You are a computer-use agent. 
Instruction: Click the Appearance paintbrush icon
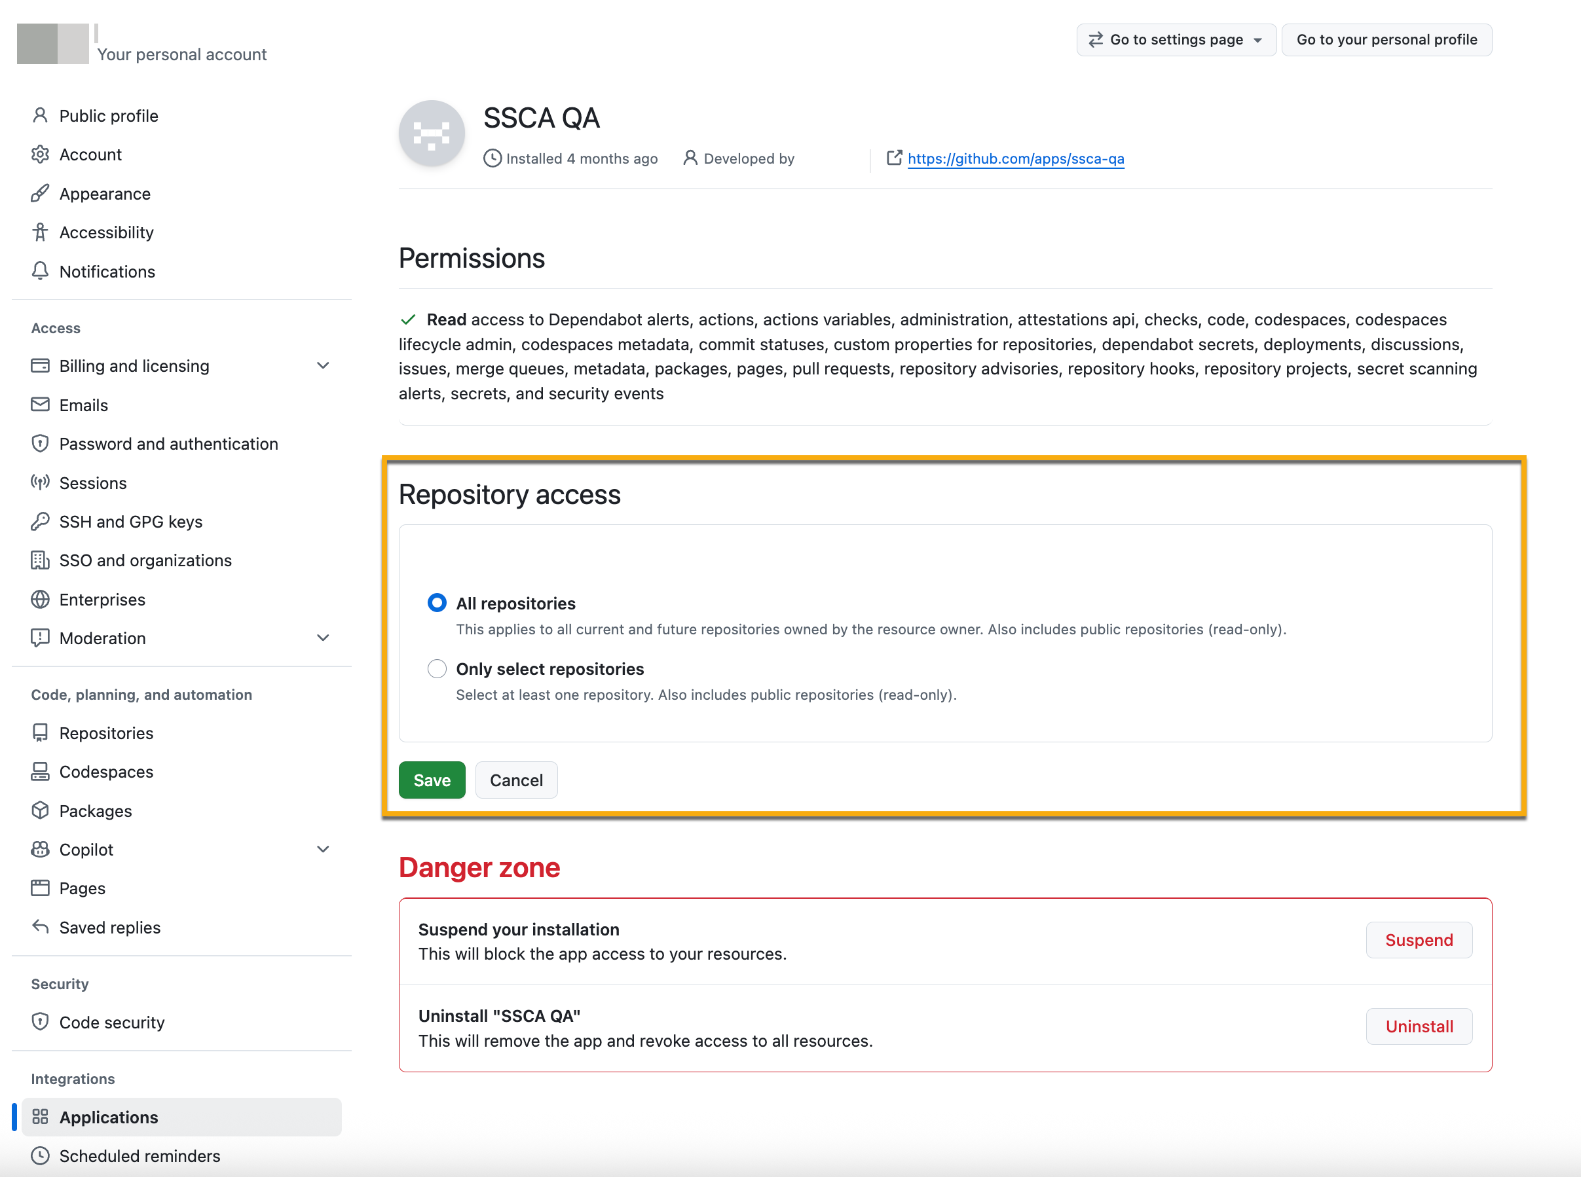click(40, 193)
